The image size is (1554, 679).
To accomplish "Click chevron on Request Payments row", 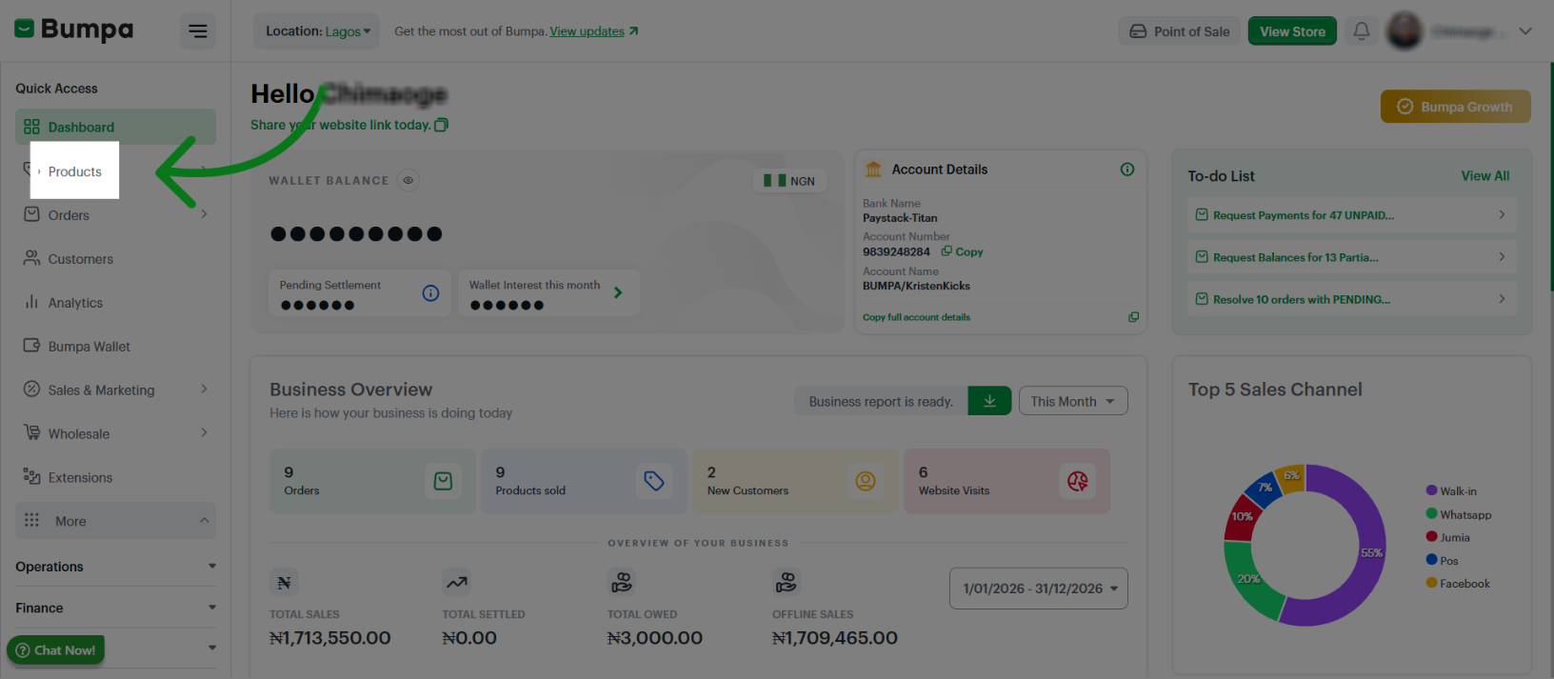I will pos(1502,215).
